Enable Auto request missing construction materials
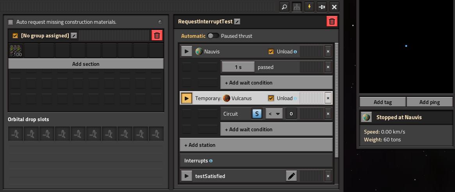 pos(11,22)
